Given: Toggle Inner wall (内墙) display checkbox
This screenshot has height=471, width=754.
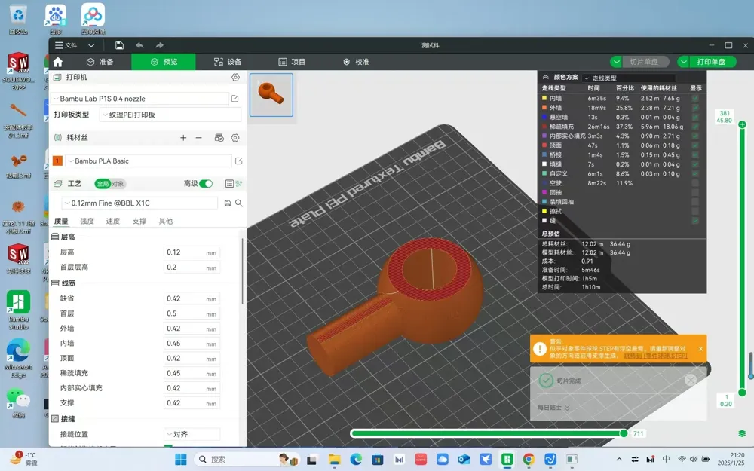Looking at the screenshot, I should coord(695,98).
